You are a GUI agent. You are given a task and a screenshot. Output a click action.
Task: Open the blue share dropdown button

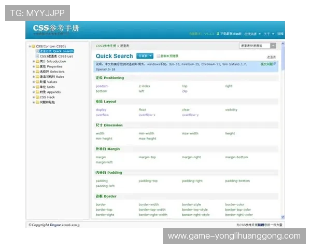pyautogui.click(x=145, y=56)
